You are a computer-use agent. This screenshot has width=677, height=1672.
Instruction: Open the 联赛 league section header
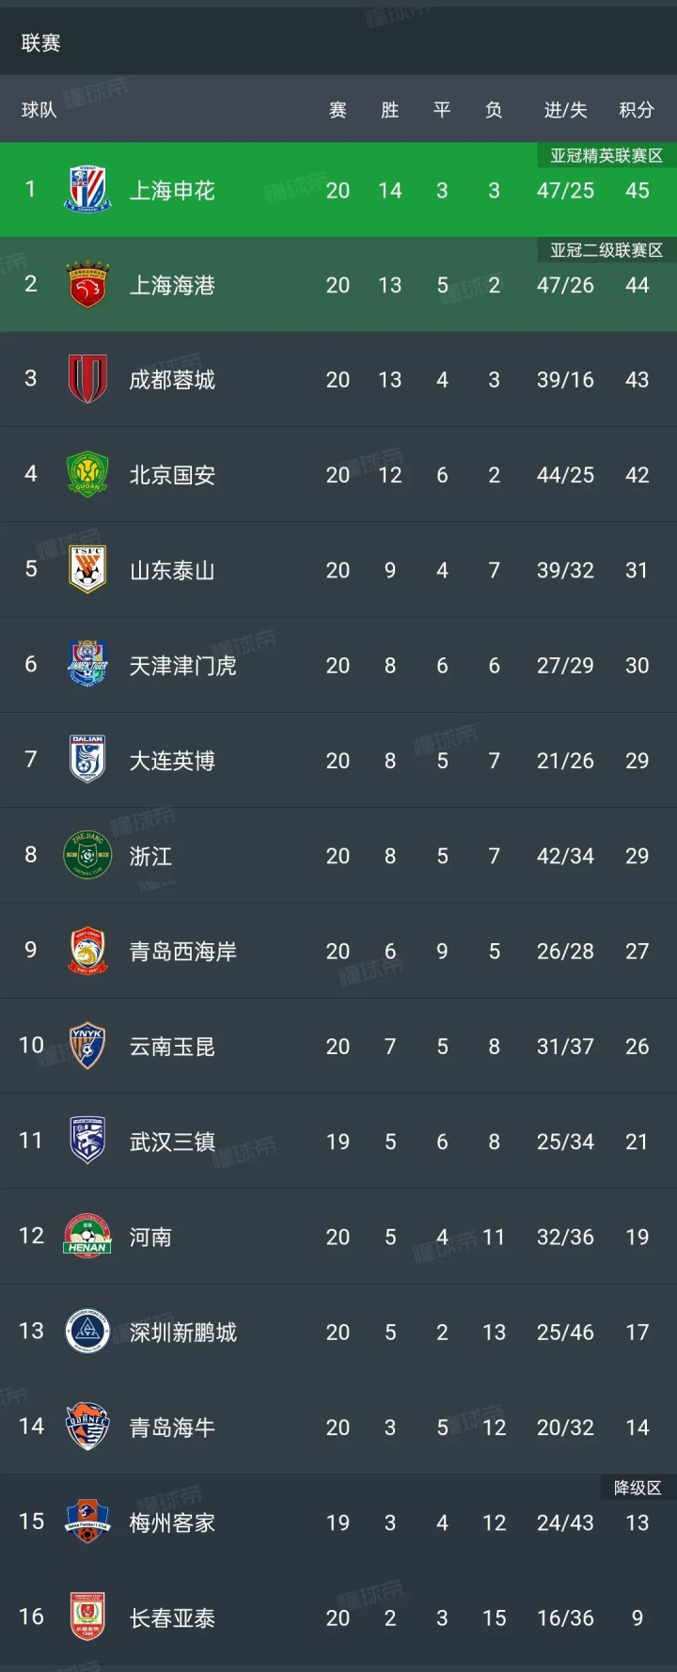[x=40, y=42]
